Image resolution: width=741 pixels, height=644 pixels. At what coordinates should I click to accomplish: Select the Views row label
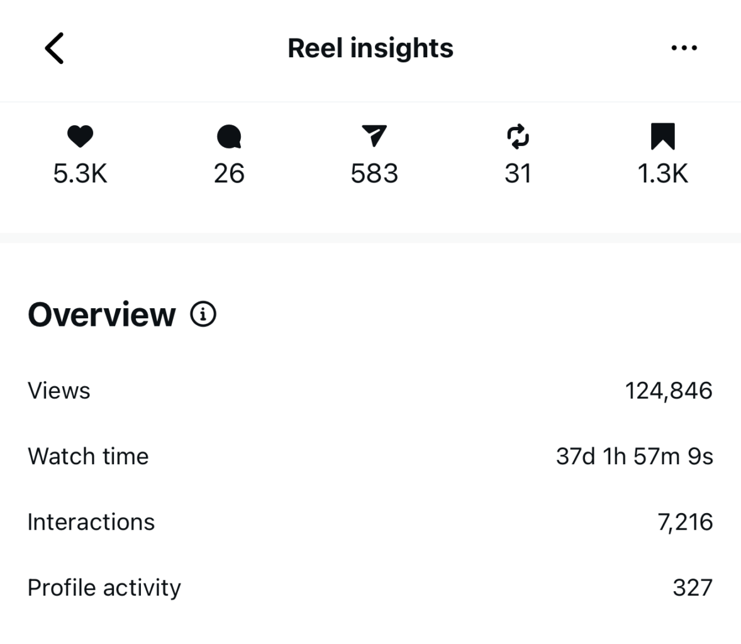click(59, 391)
